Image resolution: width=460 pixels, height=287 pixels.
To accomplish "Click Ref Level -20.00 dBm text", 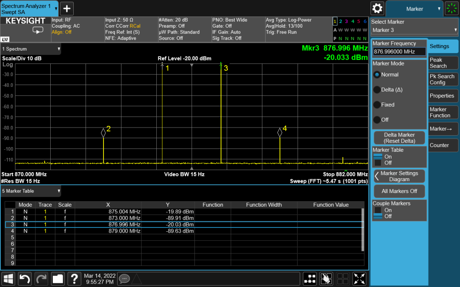I will tap(184, 58).
